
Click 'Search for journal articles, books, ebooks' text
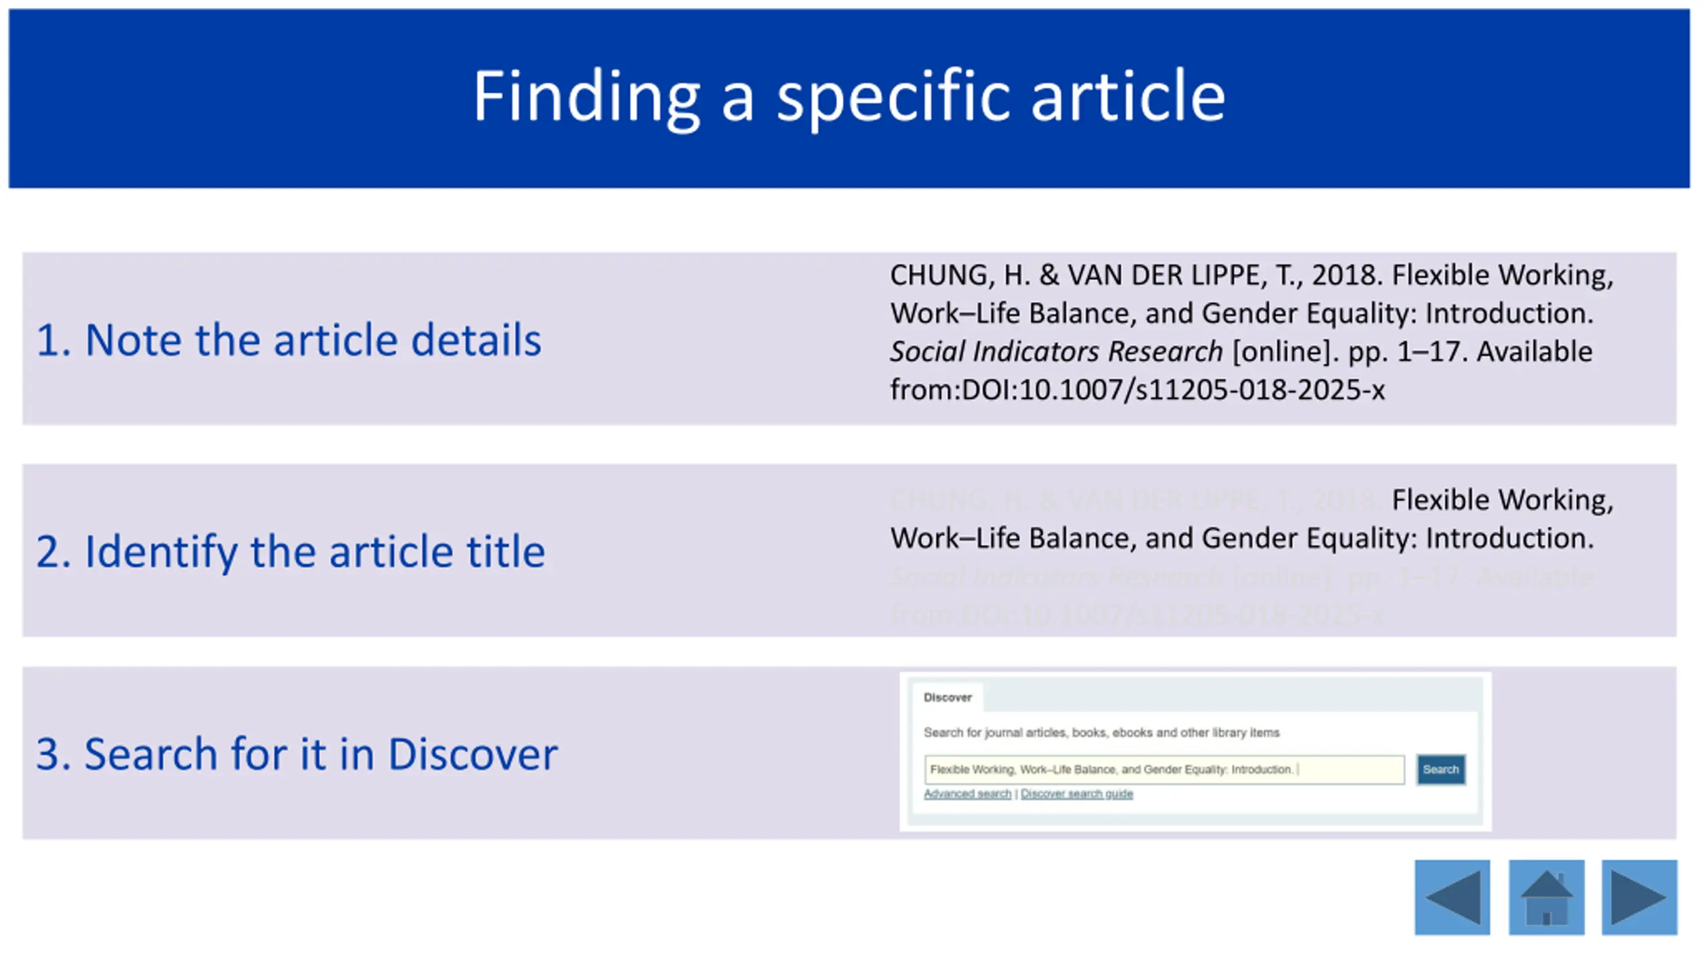(x=1102, y=732)
